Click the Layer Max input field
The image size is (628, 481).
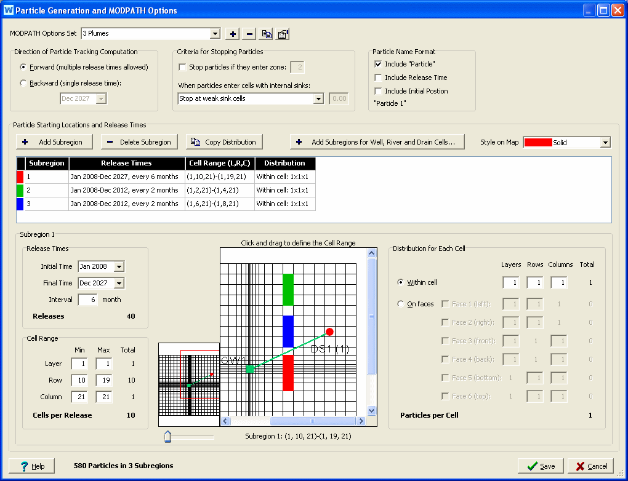[x=103, y=364]
